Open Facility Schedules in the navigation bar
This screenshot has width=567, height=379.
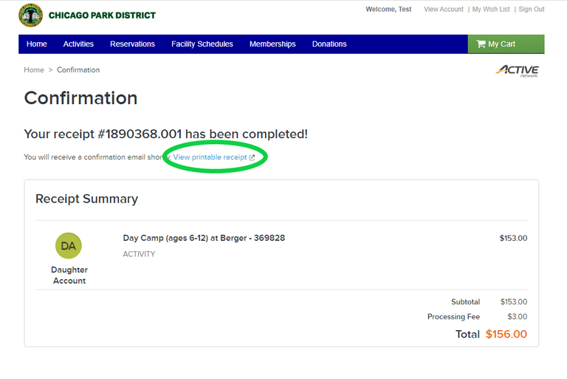pos(202,44)
